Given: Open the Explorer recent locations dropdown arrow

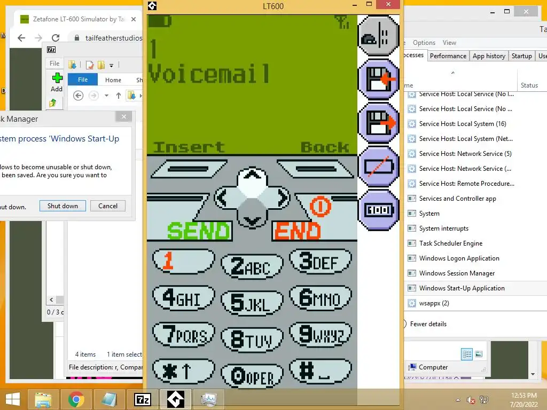Looking at the screenshot, I should coord(106,96).
